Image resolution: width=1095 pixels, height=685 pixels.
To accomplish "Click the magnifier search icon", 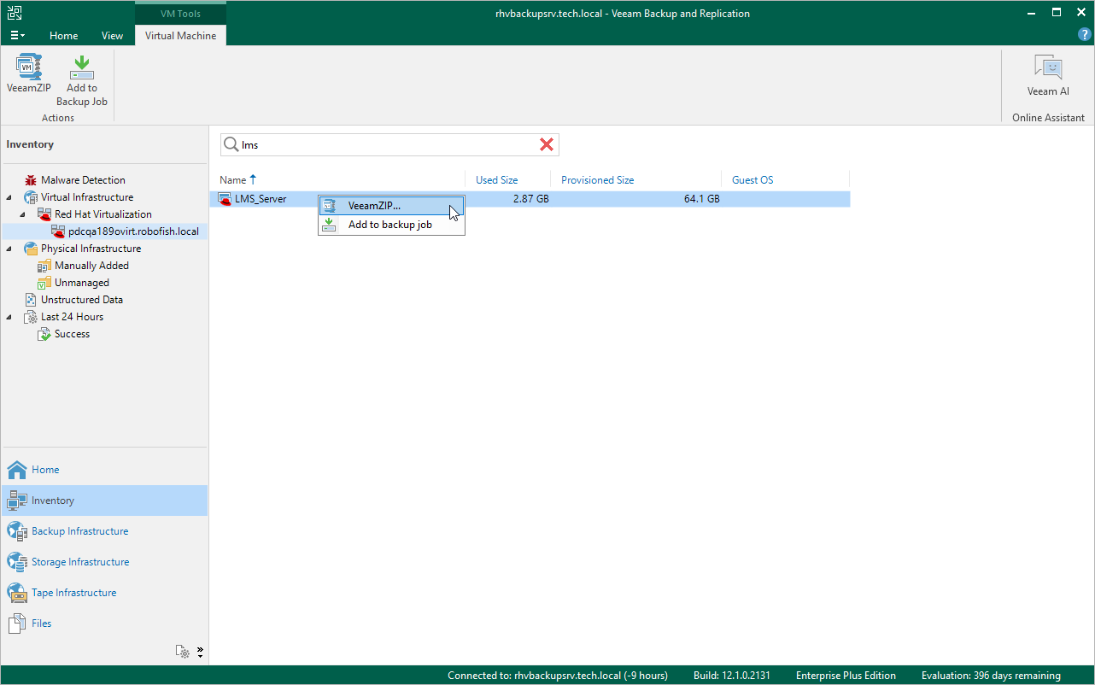I will (x=231, y=145).
